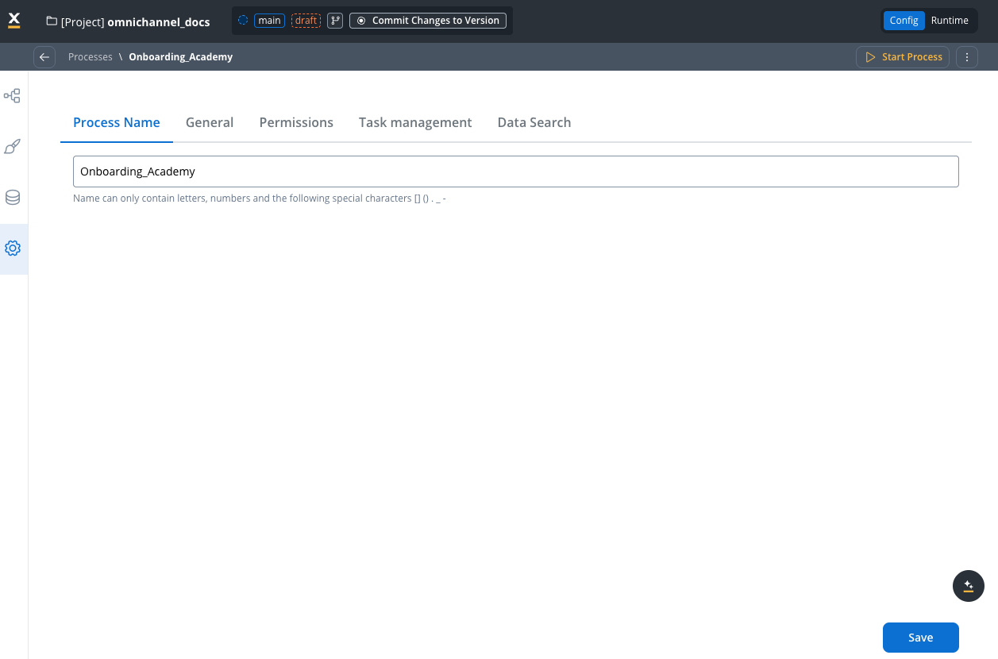Open the process designer icon in sidebar

tap(13, 95)
